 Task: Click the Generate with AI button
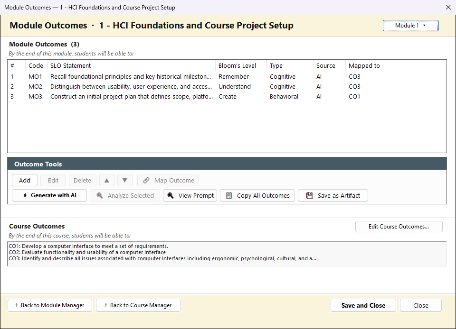point(49,195)
